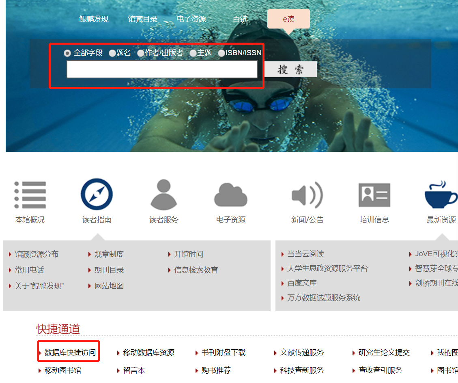Click the 搜索 search button
This screenshot has width=458, height=383.
290,69
